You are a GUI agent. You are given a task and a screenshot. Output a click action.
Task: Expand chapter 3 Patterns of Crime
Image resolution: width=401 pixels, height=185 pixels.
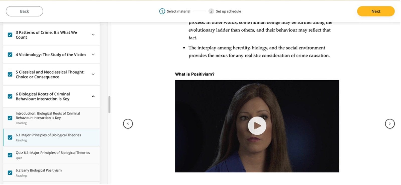pos(93,35)
